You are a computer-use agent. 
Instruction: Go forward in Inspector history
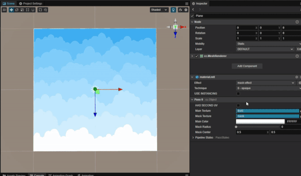(x=200, y=10)
